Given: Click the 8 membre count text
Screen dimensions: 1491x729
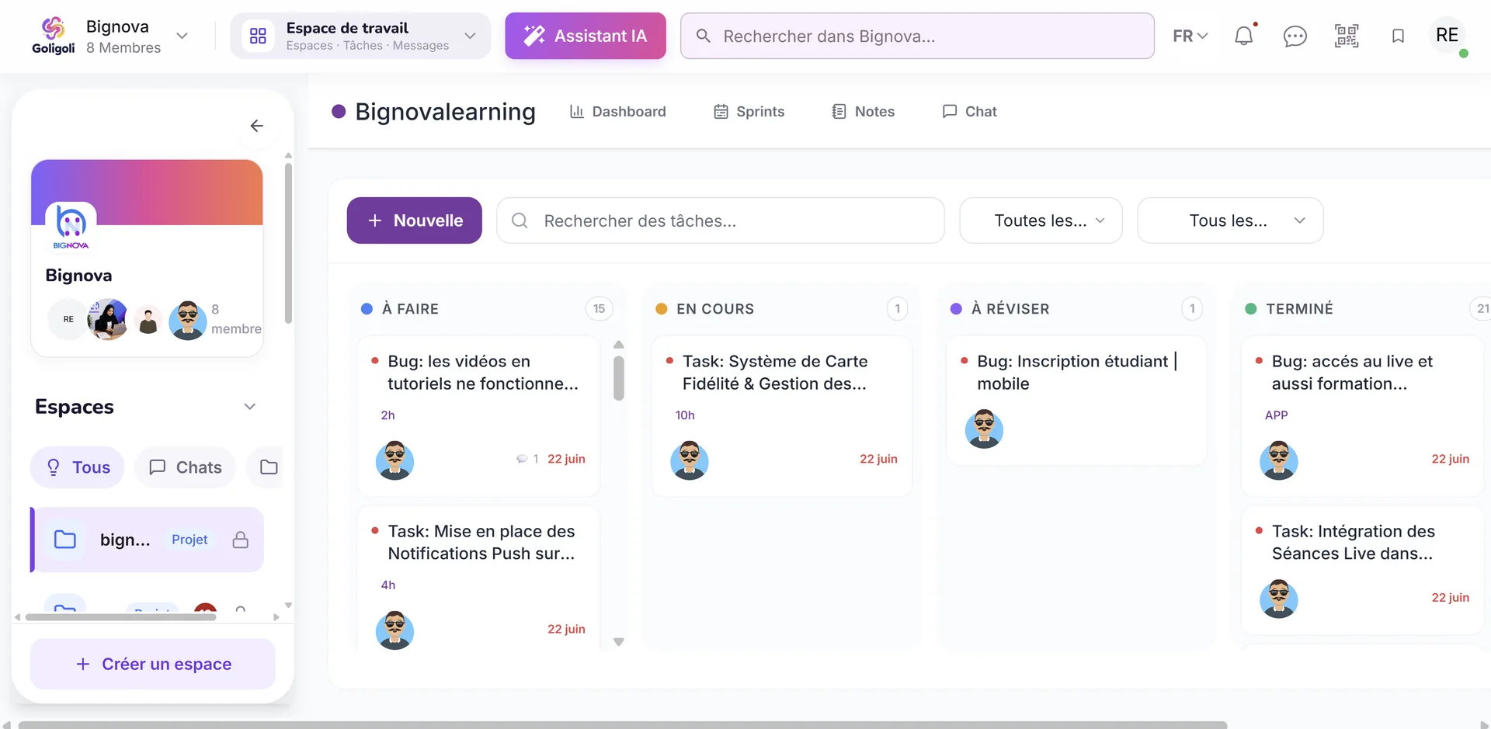Looking at the screenshot, I should tap(236, 319).
